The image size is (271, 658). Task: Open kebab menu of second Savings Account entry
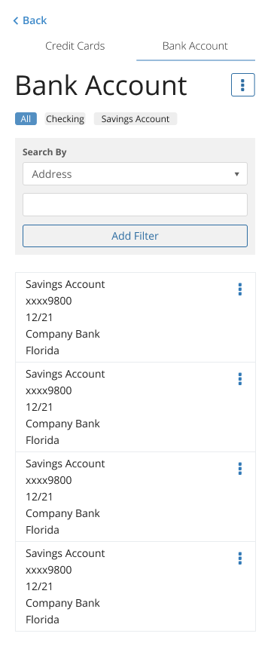240,379
